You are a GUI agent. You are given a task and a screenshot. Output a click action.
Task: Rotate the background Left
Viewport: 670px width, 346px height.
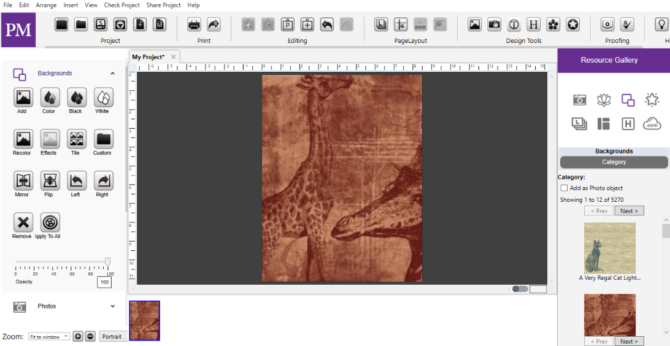coord(75,181)
